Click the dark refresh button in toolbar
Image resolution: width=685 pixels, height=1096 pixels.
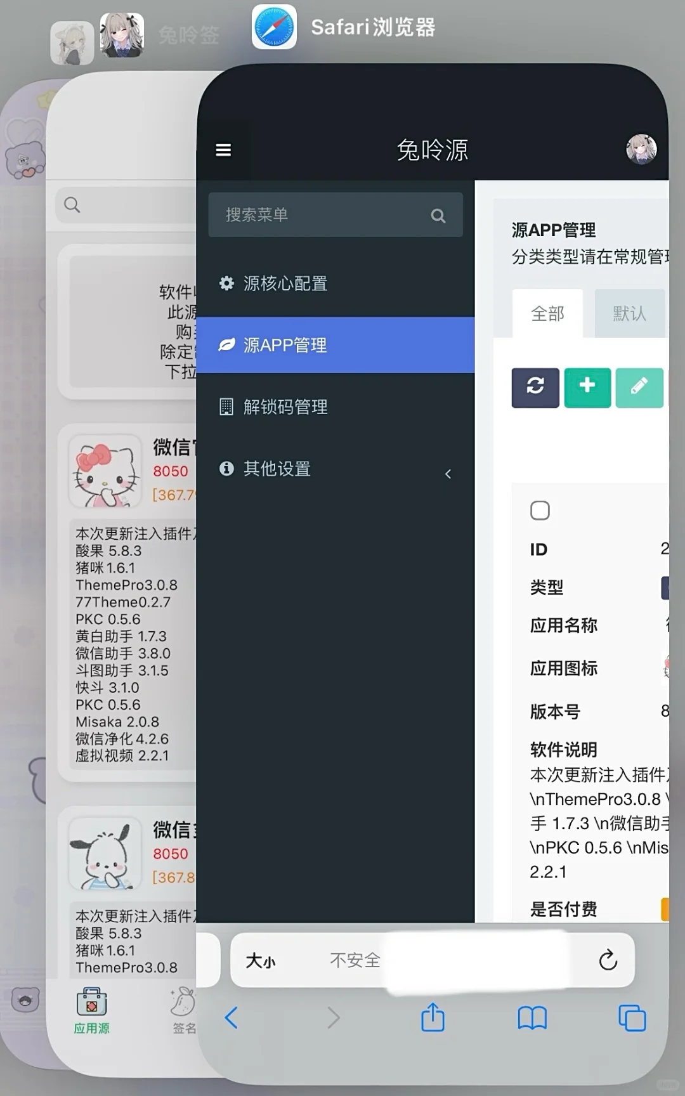tap(535, 387)
